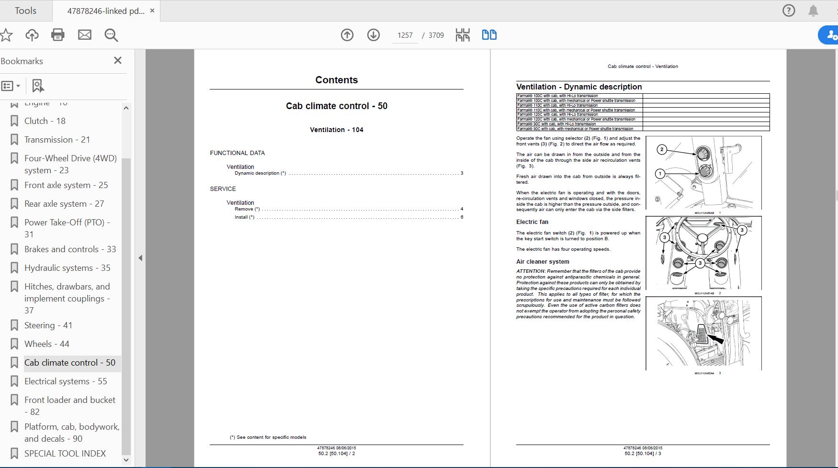
Task: Click the page number input field
Action: tap(405, 35)
